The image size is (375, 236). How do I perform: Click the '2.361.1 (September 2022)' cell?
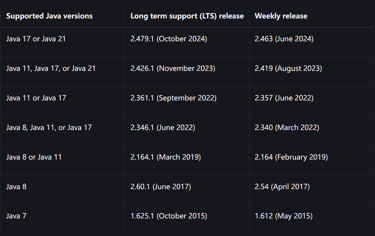point(173,98)
